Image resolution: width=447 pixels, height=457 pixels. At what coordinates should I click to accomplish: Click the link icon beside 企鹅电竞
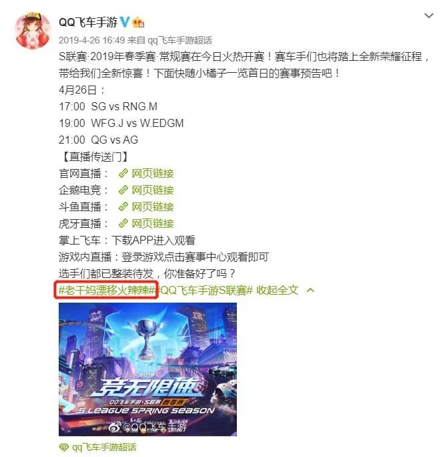[123, 190]
